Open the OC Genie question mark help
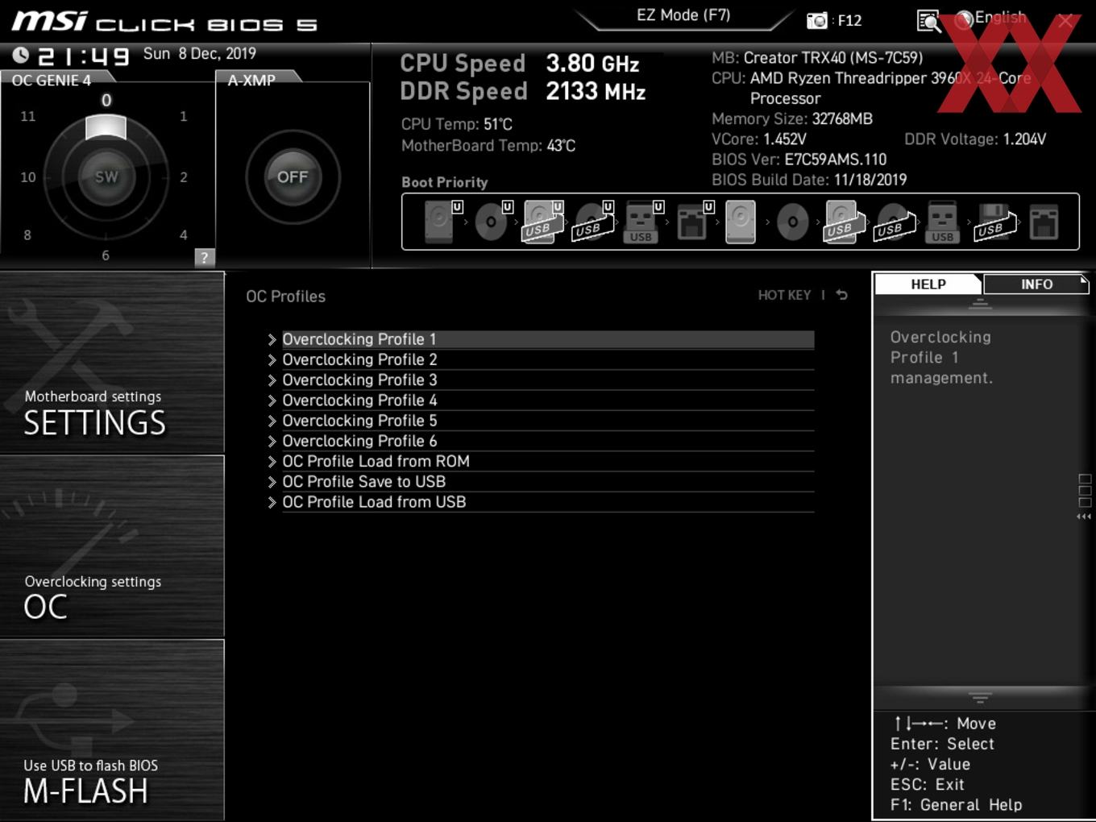1096x822 pixels. pos(205,257)
